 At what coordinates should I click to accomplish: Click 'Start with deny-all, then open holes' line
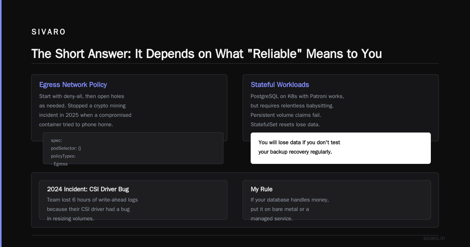tap(81, 96)
